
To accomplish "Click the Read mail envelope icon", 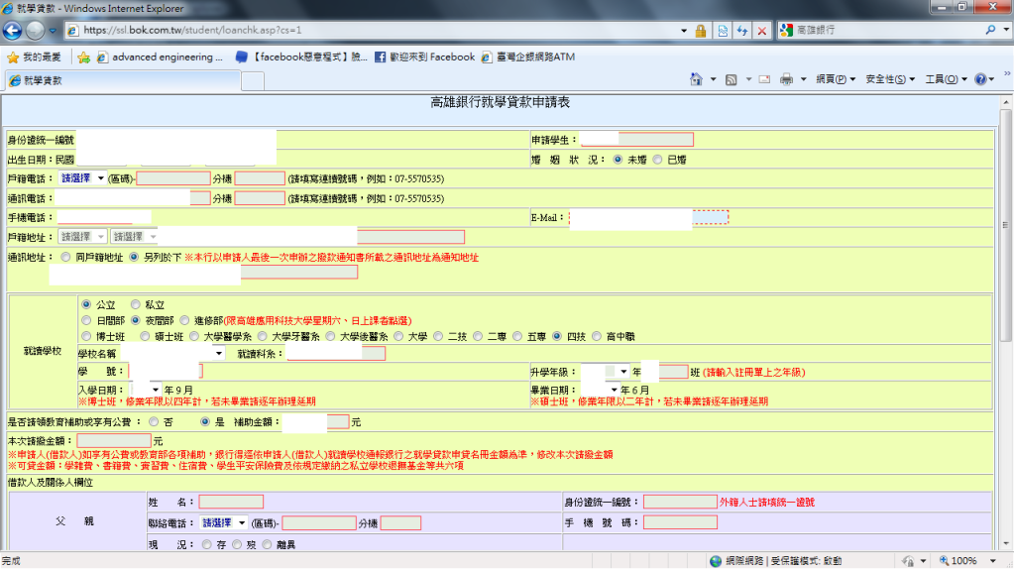I will click(x=764, y=79).
